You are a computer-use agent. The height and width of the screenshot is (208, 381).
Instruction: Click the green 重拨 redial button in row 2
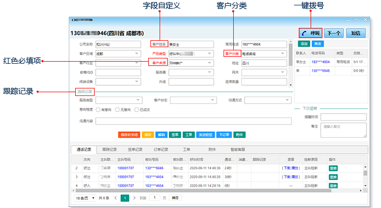pos(333,168)
